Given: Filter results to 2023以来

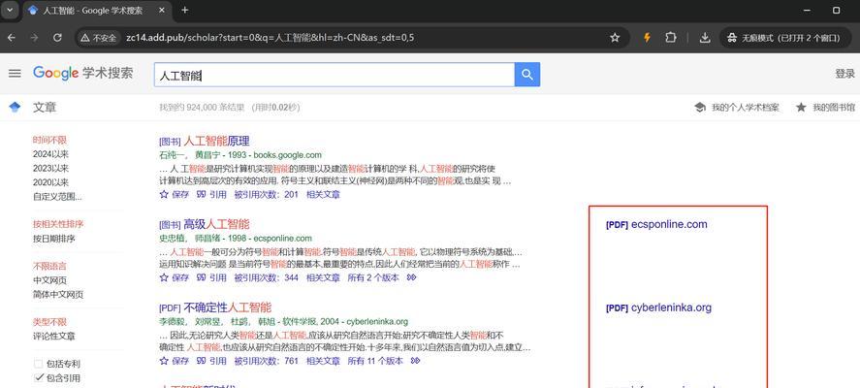Looking at the screenshot, I should tap(50, 169).
